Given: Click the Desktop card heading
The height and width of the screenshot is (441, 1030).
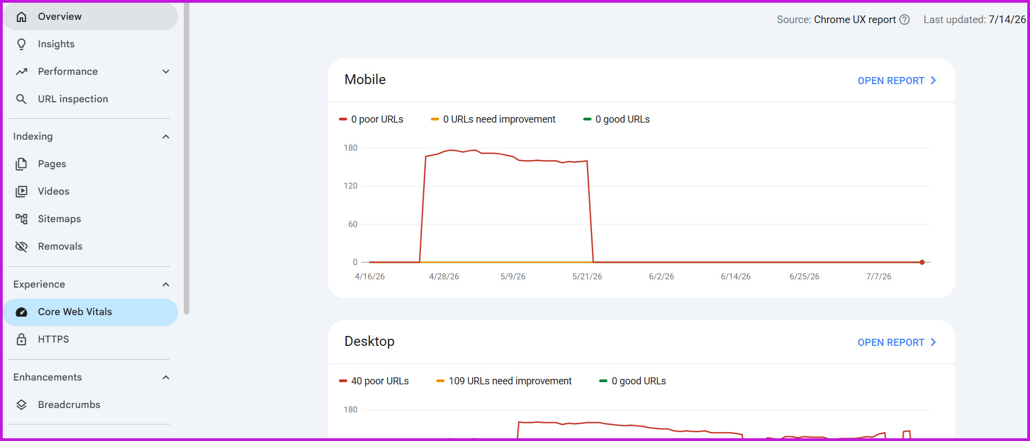Looking at the screenshot, I should [x=370, y=341].
